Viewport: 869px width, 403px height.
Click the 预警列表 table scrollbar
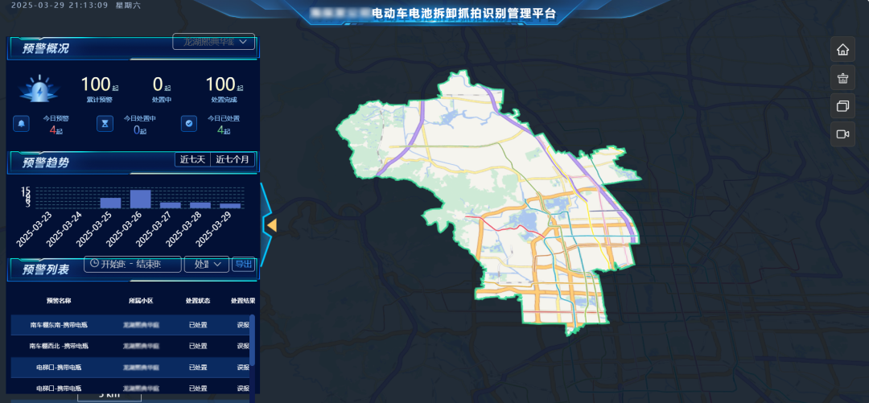252,339
